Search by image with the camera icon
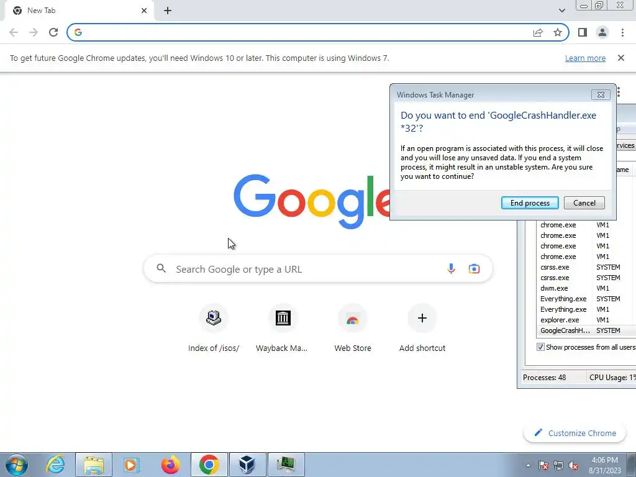Screen dimensions: 636x477 pos(474,269)
